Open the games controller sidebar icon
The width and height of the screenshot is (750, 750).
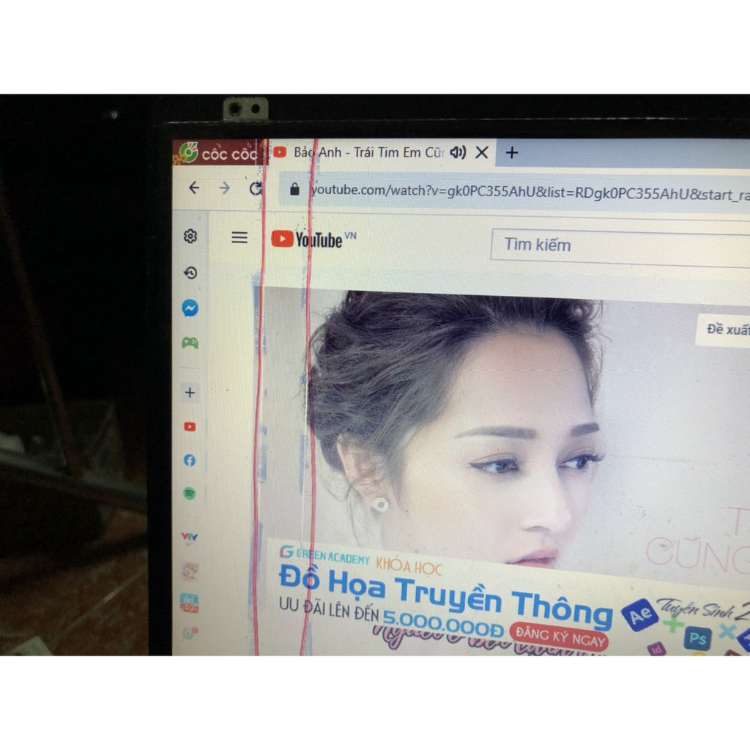click(x=190, y=342)
